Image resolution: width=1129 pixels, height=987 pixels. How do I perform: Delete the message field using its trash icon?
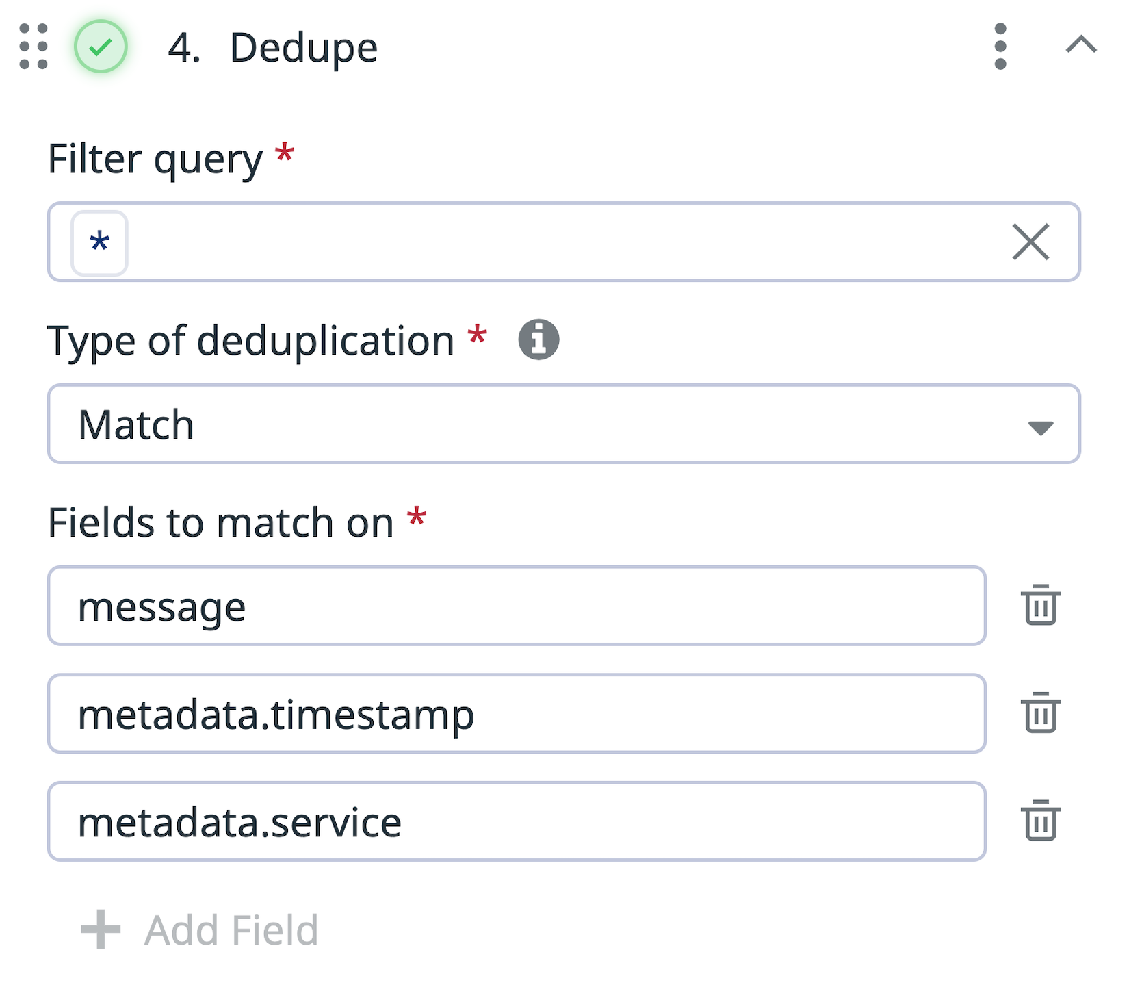pyautogui.click(x=1039, y=606)
